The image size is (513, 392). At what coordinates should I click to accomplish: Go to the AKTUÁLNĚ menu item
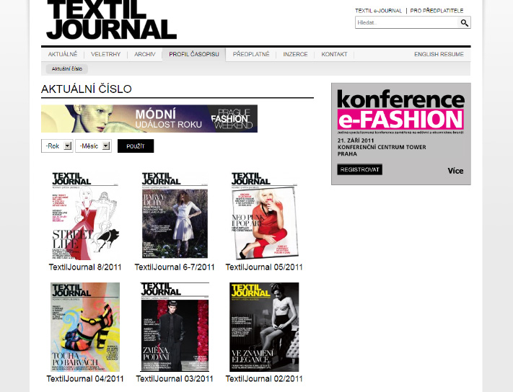pyautogui.click(x=63, y=54)
